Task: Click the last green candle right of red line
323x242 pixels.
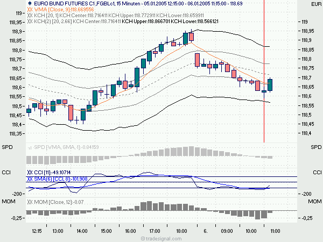Action: click(x=270, y=85)
